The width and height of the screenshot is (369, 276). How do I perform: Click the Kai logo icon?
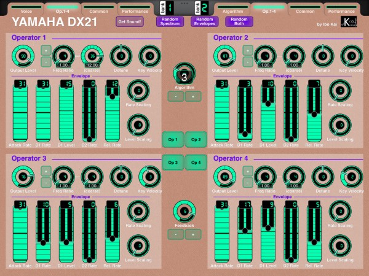click(x=349, y=21)
